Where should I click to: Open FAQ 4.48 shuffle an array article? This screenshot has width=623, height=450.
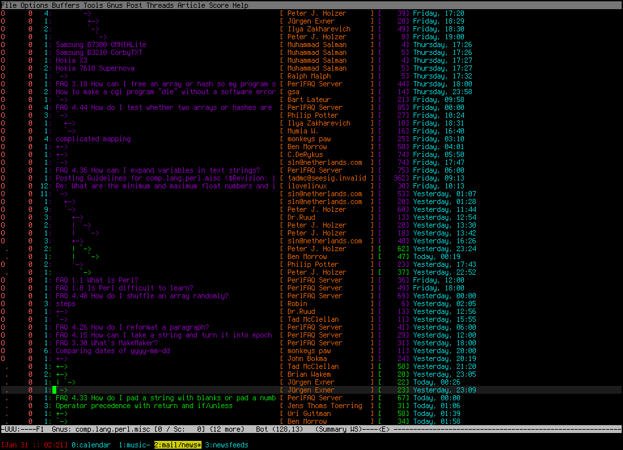142,296
